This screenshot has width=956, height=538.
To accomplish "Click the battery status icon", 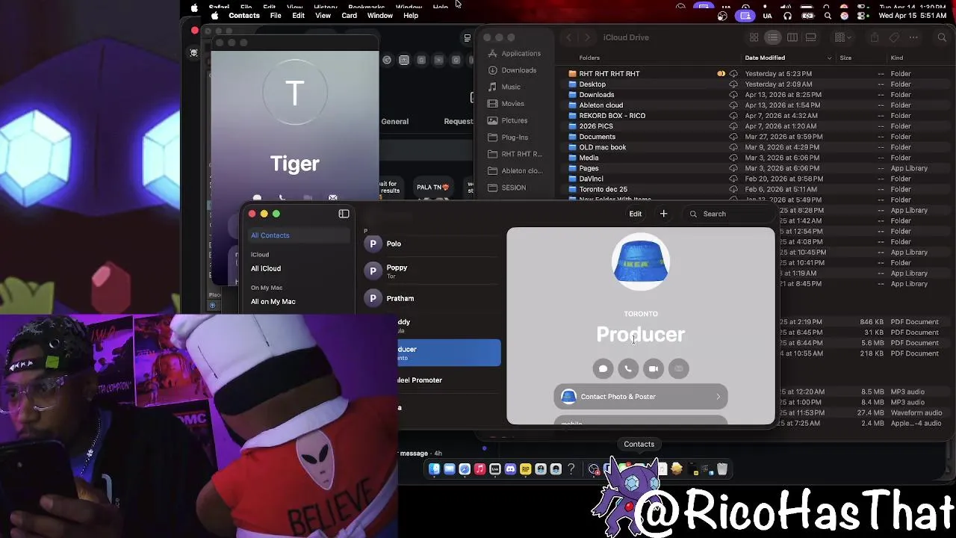I will 807,16.
